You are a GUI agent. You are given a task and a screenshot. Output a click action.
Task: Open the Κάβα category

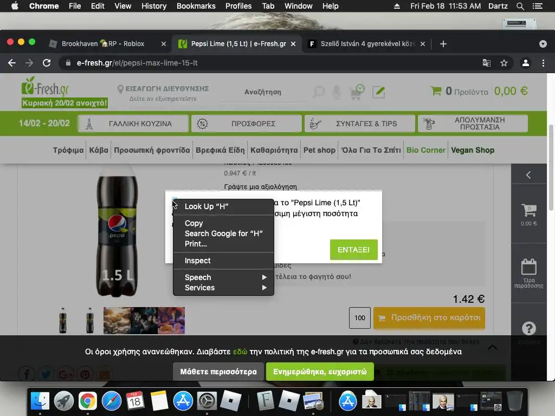pyautogui.click(x=99, y=150)
